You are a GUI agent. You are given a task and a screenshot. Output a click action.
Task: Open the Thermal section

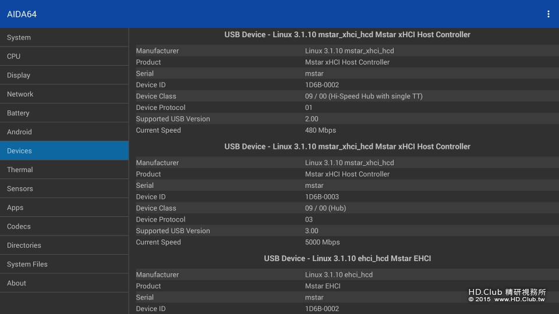pyautogui.click(x=64, y=169)
